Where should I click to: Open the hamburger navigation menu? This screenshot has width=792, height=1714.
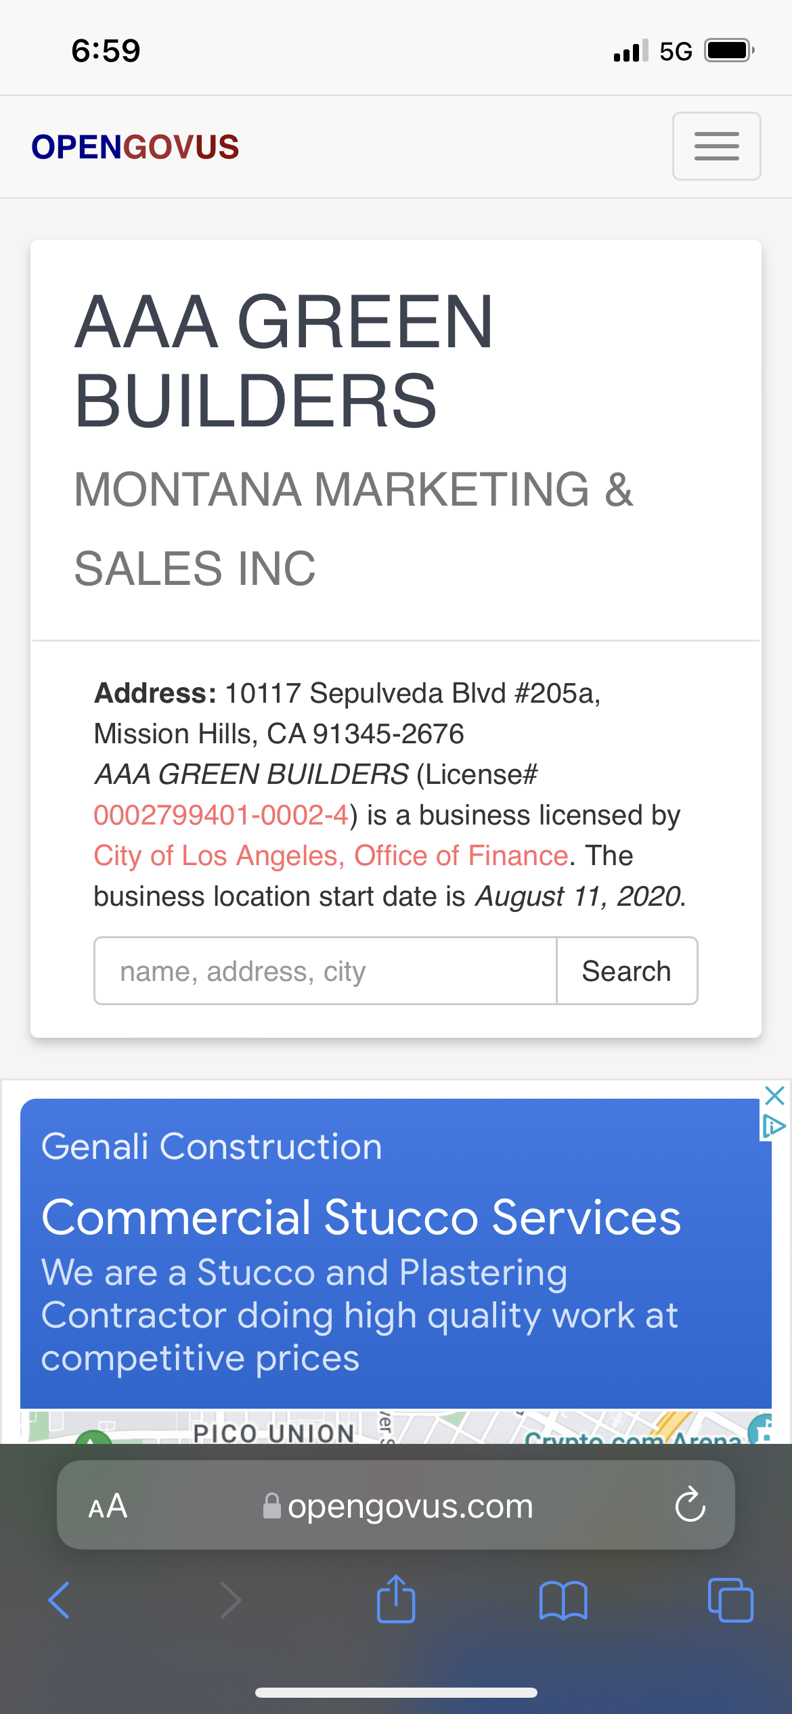pyautogui.click(x=716, y=146)
